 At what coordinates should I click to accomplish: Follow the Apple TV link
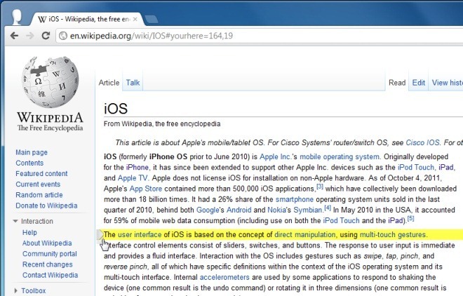(x=133, y=178)
